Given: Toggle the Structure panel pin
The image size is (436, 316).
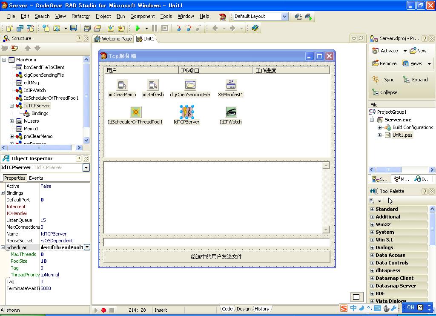Looking at the screenshot, I should pyautogui.click(x=79, y=38).
